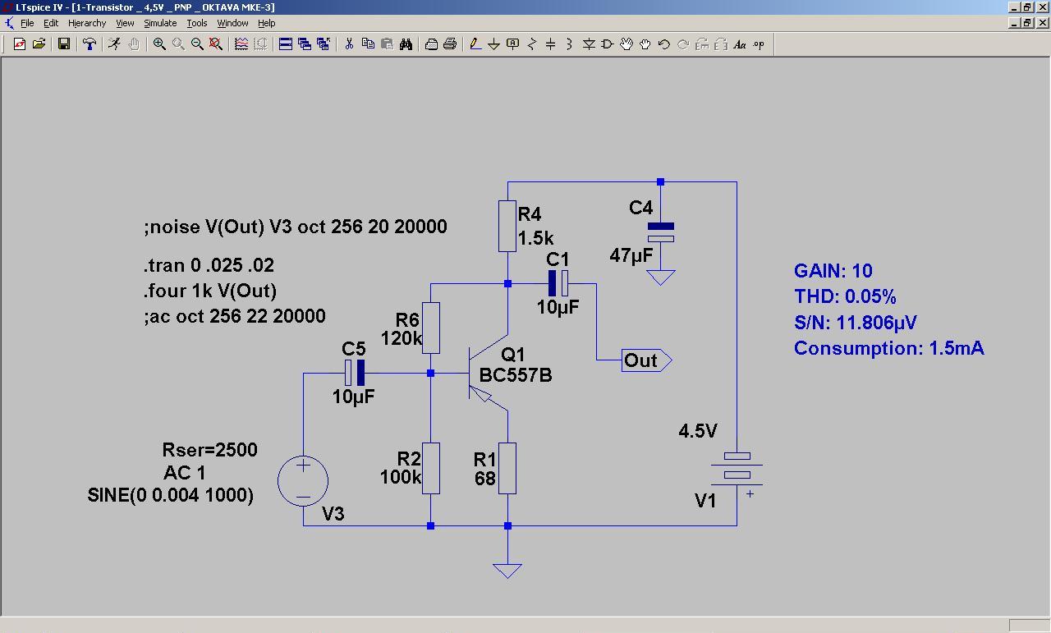The width and height of the screenshot is (1051, 633).
Task: Copy with the duplicate pages icon
Action: (x=368, y=44)
